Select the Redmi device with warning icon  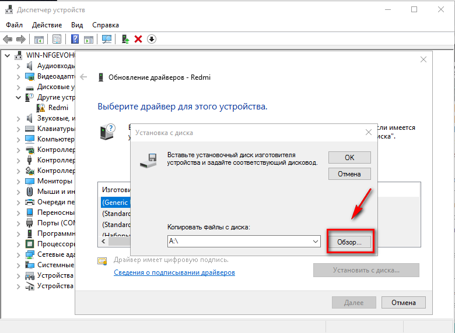click(x=58, y=108)
